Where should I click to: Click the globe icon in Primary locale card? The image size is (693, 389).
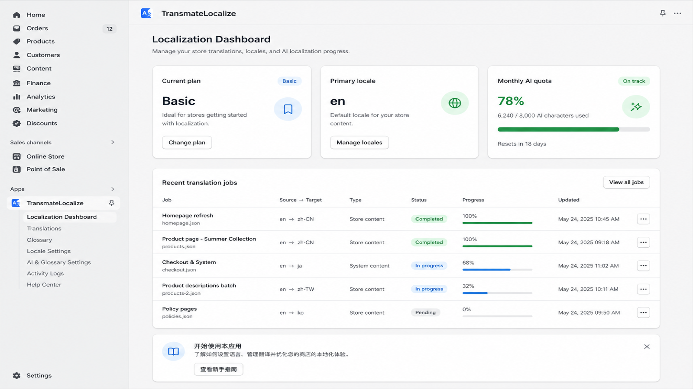[455, 103]
